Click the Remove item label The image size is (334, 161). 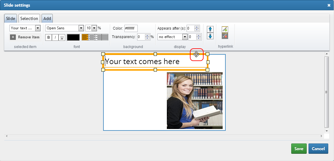tap(29, 37)
